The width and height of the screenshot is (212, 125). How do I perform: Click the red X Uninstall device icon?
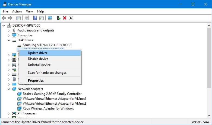coord(65,18)
